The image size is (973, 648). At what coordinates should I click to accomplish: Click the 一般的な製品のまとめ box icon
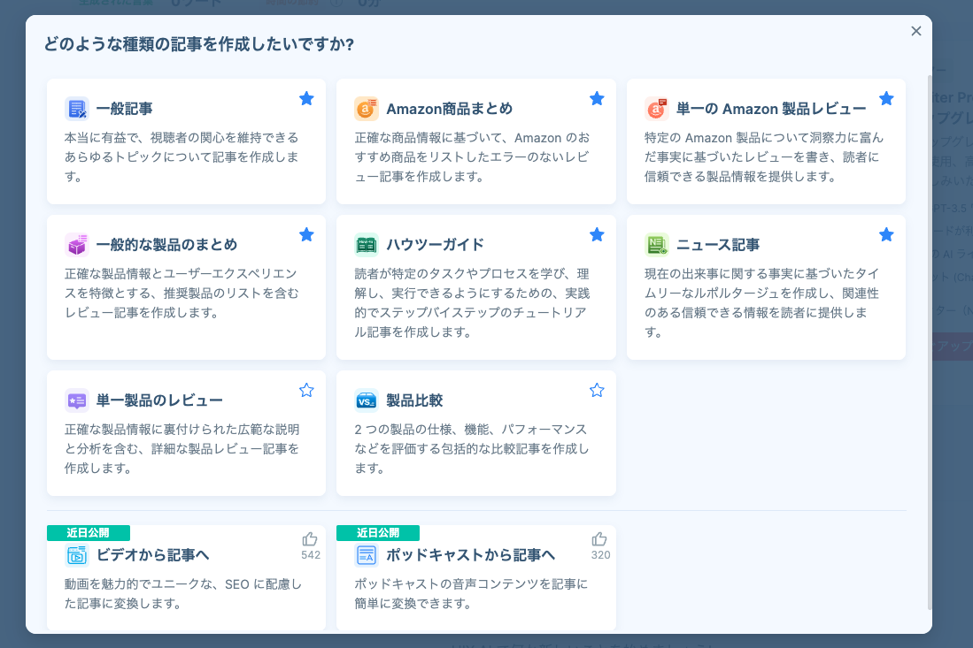[77, 245]
